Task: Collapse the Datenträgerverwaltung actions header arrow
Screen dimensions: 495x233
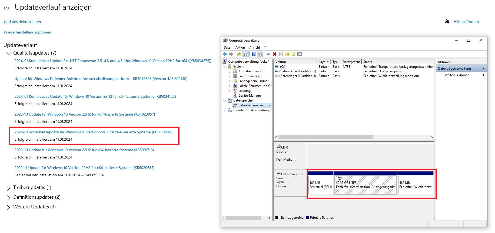Action: 483,69
